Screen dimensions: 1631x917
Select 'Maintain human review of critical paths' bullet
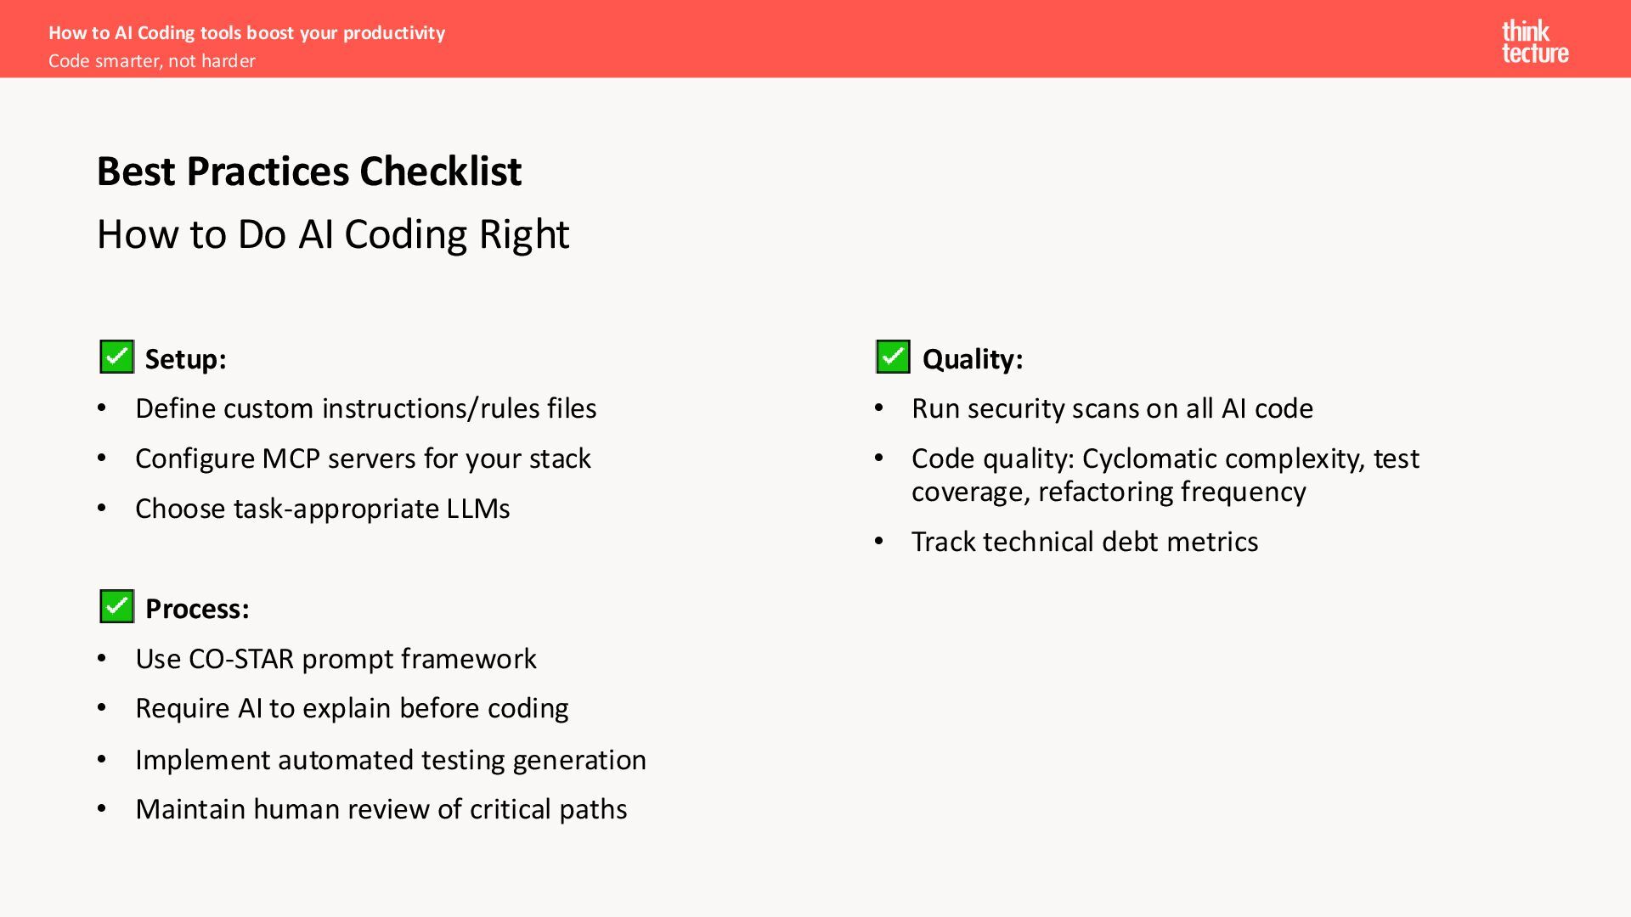381,809
